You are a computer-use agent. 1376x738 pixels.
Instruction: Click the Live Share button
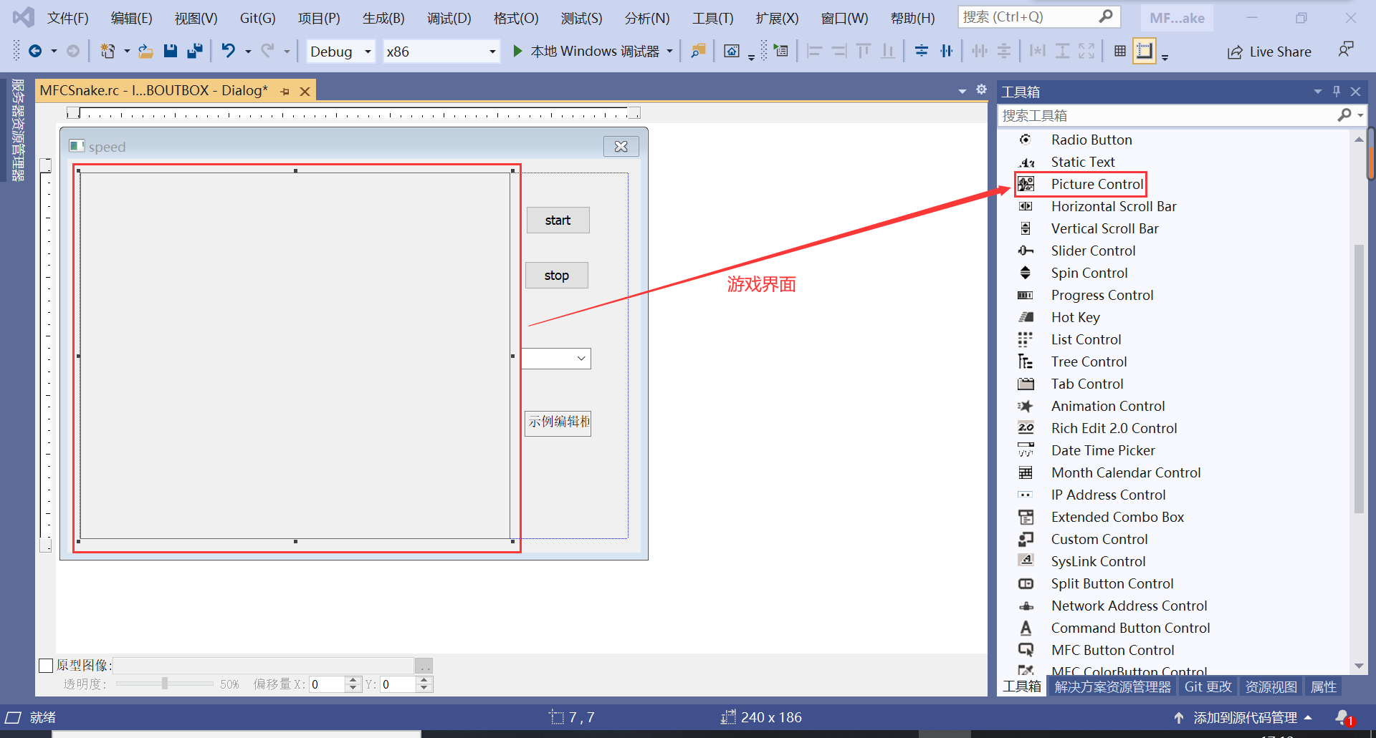[x=1269, y=52]
